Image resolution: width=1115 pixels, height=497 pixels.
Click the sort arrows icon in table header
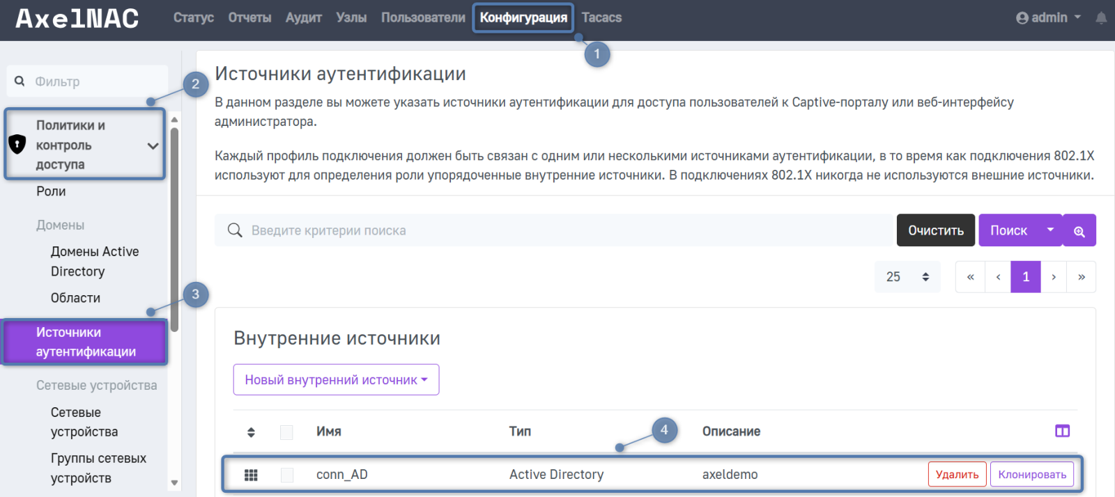pyautogui.click(x=251, y=432)
